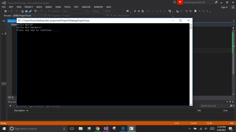Screen dimensions: 236x132
Task: Click Step Into debug icon
Action: pos(157,11)
